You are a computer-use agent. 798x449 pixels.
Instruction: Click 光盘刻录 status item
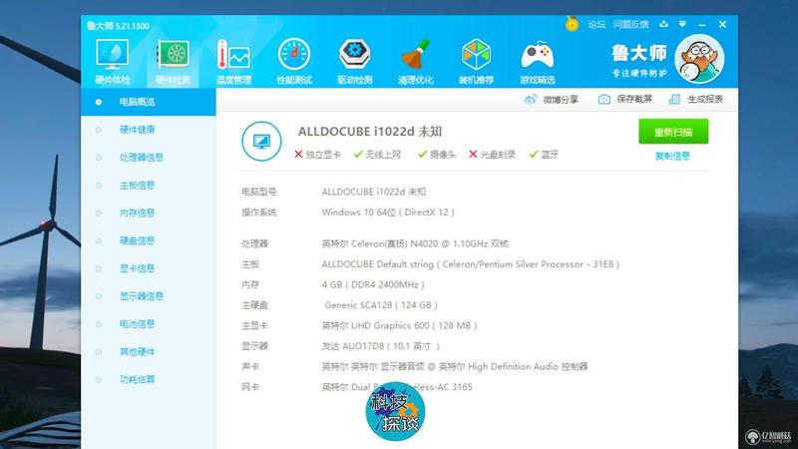[x=492, y=155]
